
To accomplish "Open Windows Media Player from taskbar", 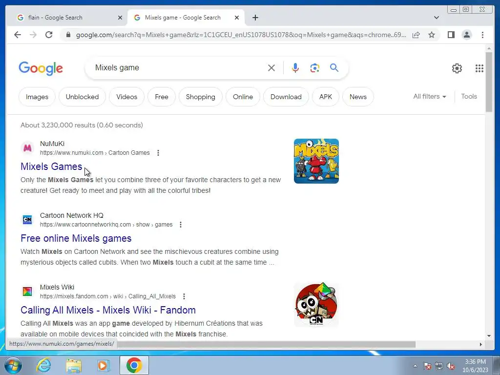I will pyautogui.click(x=104, y=365).
